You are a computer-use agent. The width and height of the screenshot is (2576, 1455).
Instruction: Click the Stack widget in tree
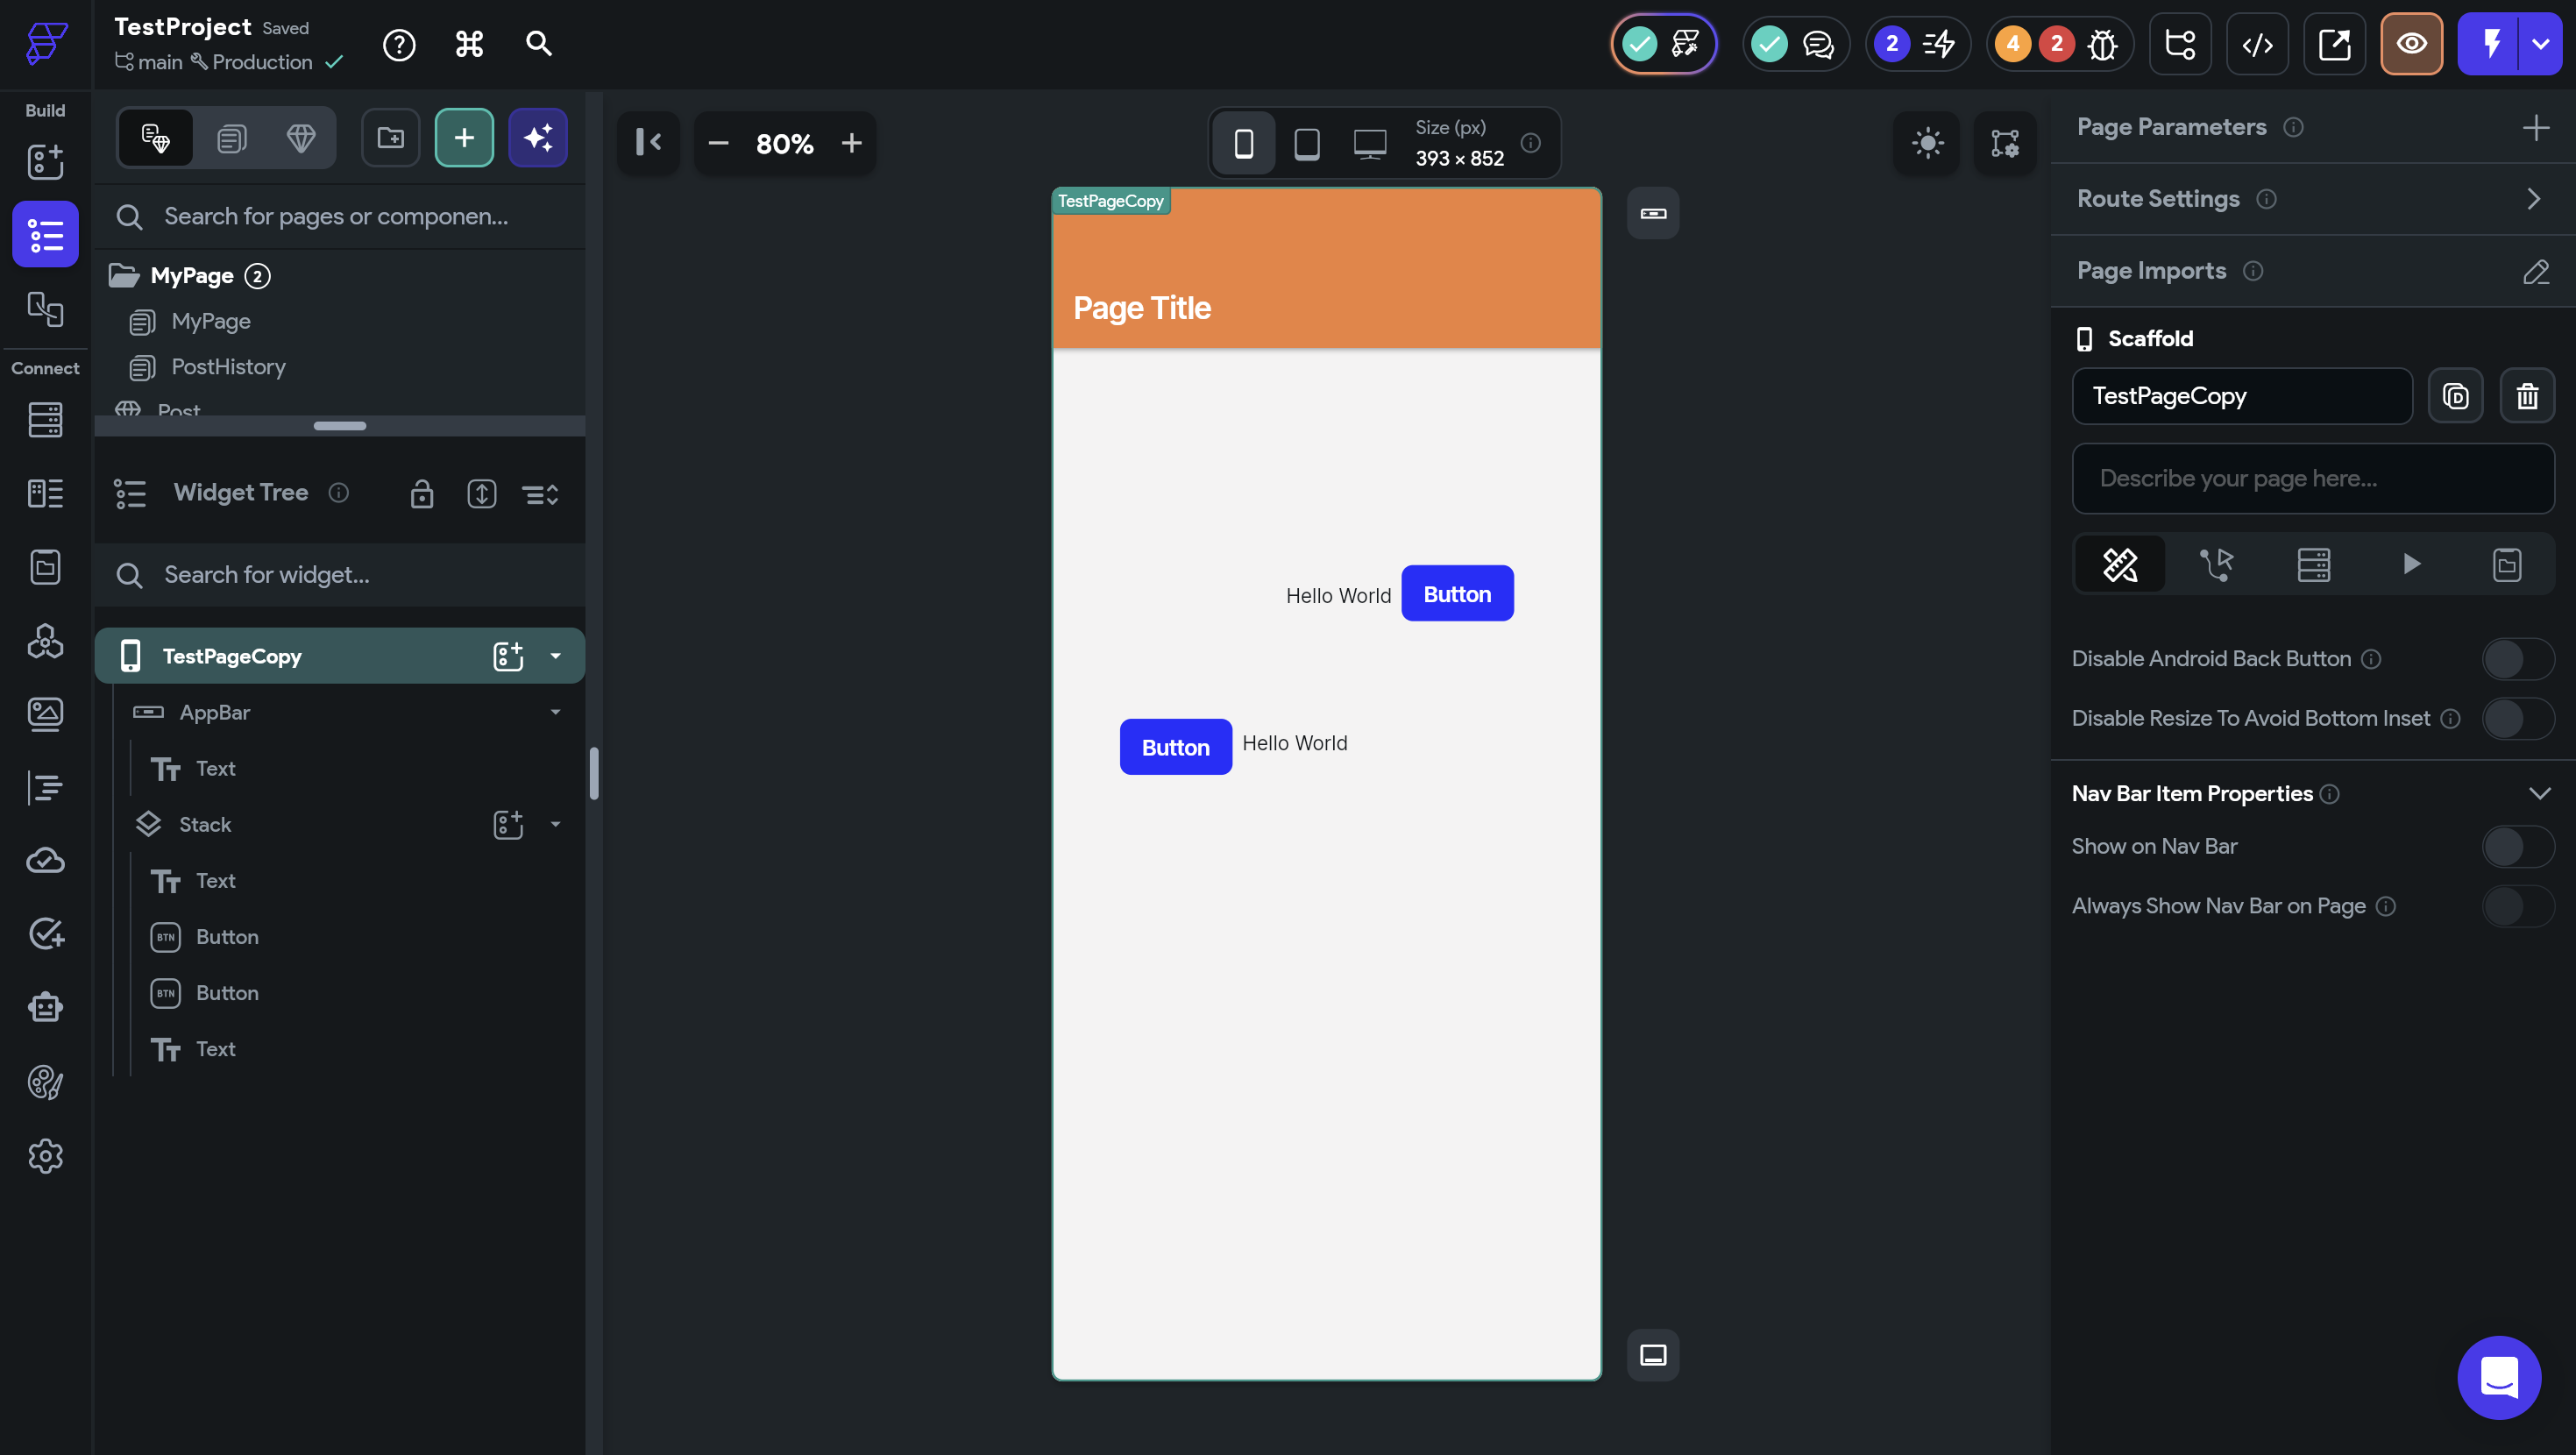pos(205,824)
